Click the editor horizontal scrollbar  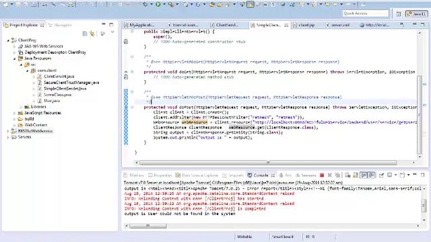268,163
